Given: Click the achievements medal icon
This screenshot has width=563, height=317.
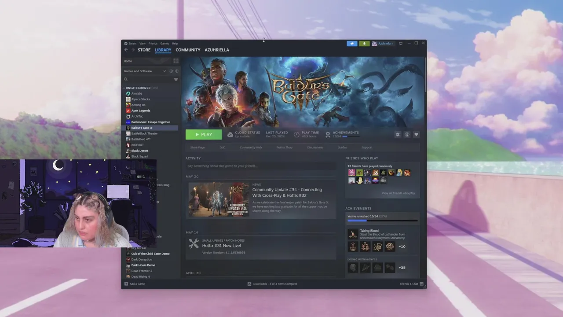Looking at the screenshot, I should 328,134.
